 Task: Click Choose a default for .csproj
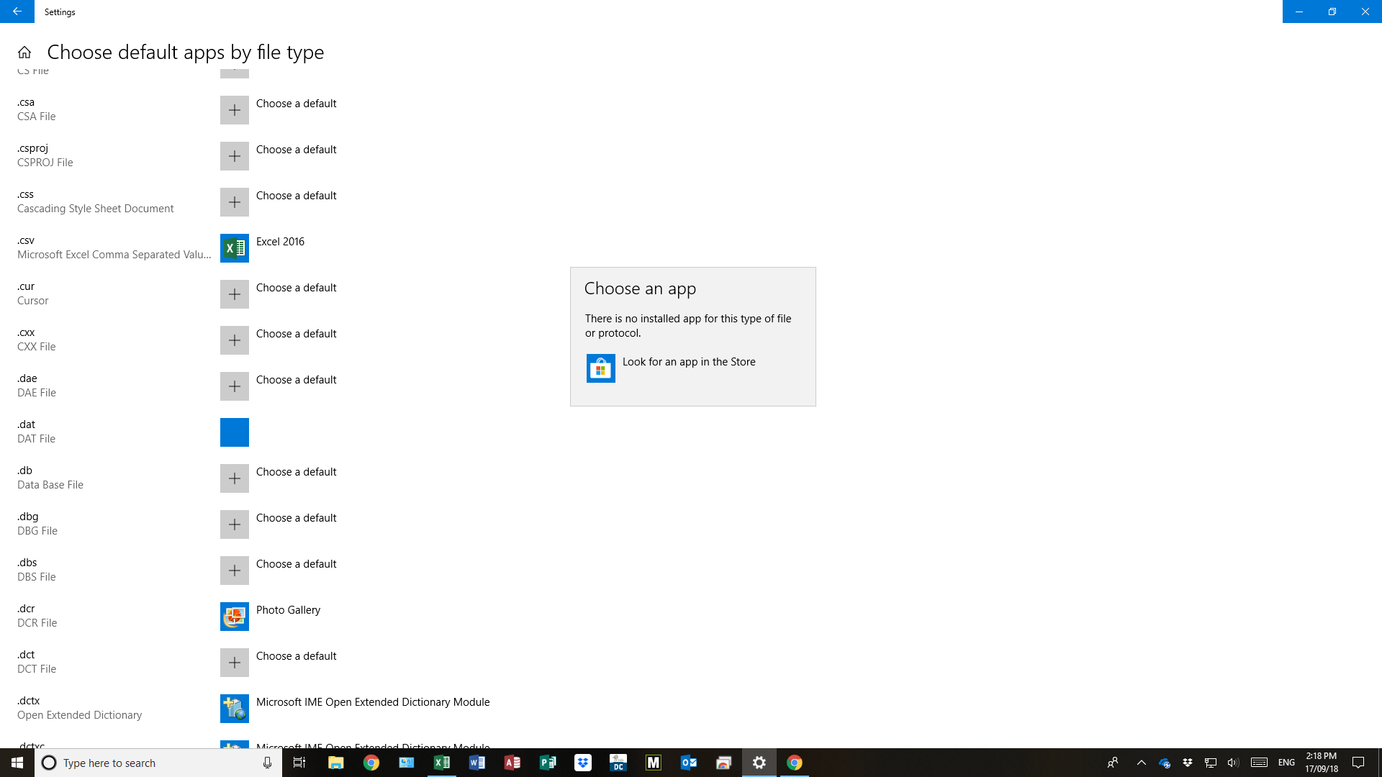coord(296,150)
